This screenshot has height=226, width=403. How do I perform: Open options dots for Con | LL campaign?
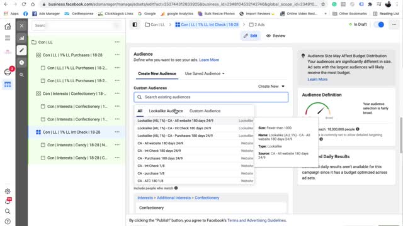117,42
